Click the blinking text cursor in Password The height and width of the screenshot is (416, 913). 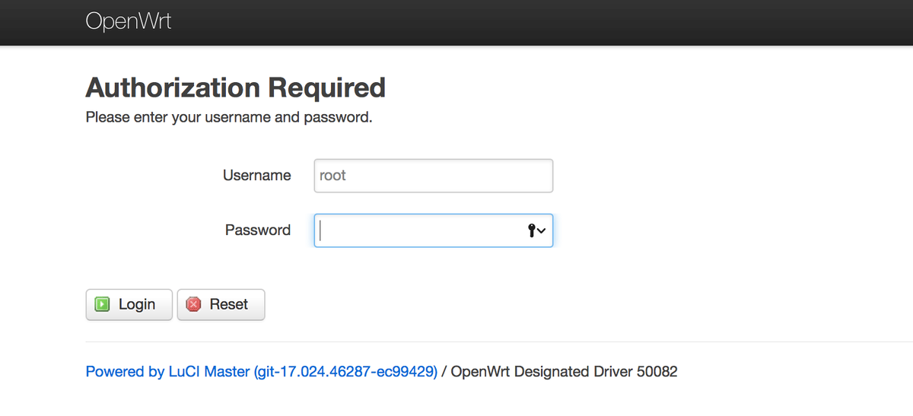click(x=321, y=230)
